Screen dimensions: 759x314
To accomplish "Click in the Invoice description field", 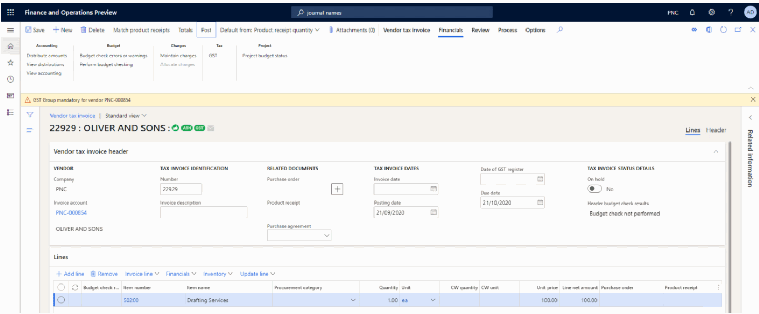I will [204, 212].
